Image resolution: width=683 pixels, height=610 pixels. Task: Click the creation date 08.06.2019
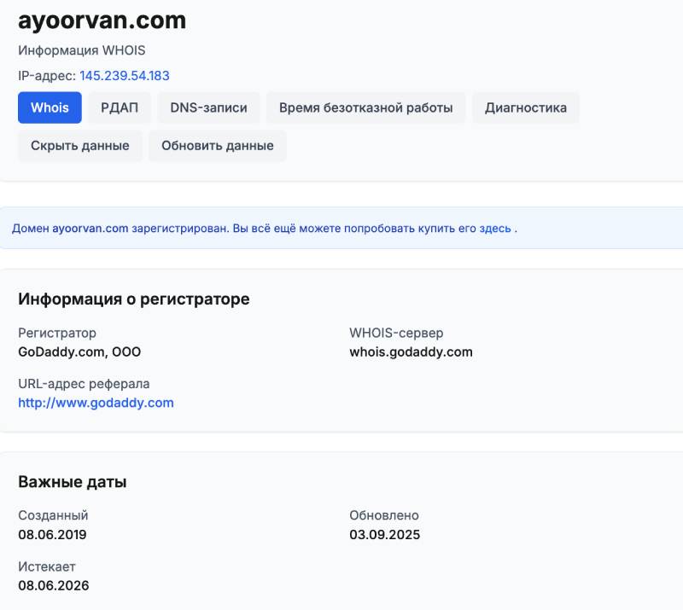click(x=53, y=534)
